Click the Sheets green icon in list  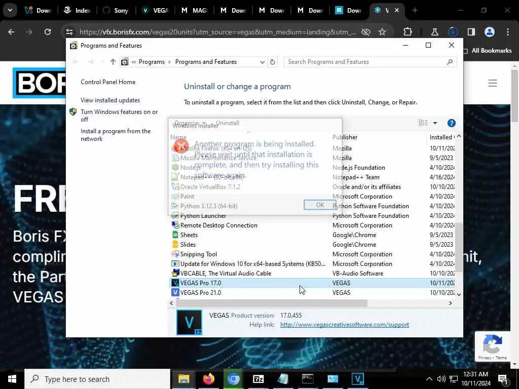tap(175, 235)
